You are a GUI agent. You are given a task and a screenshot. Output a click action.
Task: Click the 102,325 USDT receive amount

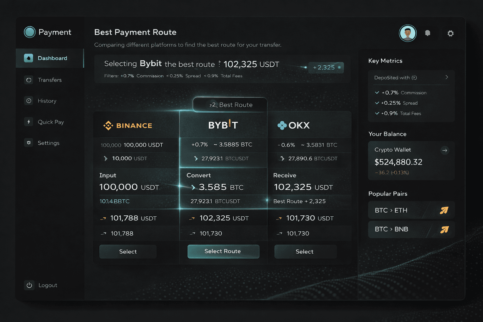click(x=303, y=187)
